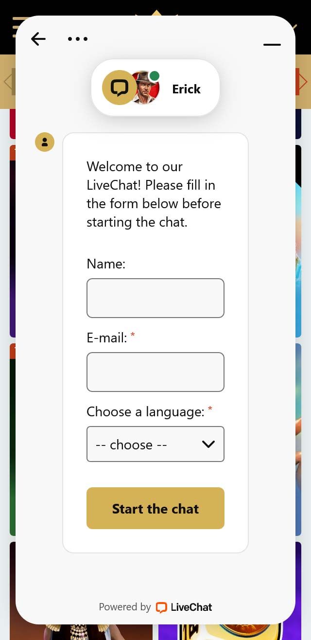
Task: Click agent Erick's avatar picture
Action: [x=145, y=89]
